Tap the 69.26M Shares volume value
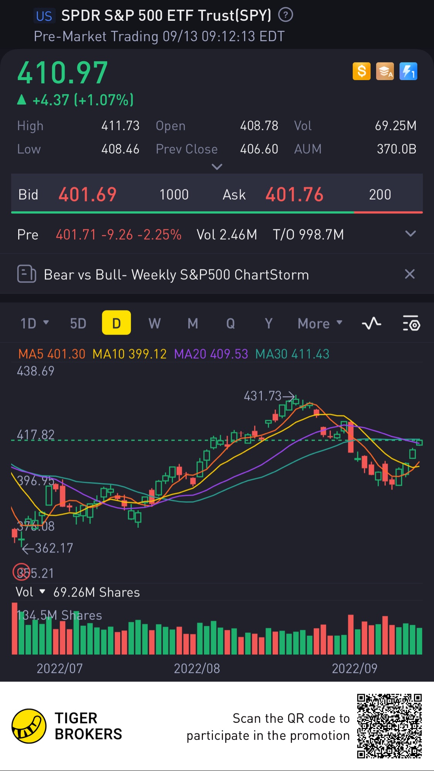 pyautogui.click(x=96, y=592)
